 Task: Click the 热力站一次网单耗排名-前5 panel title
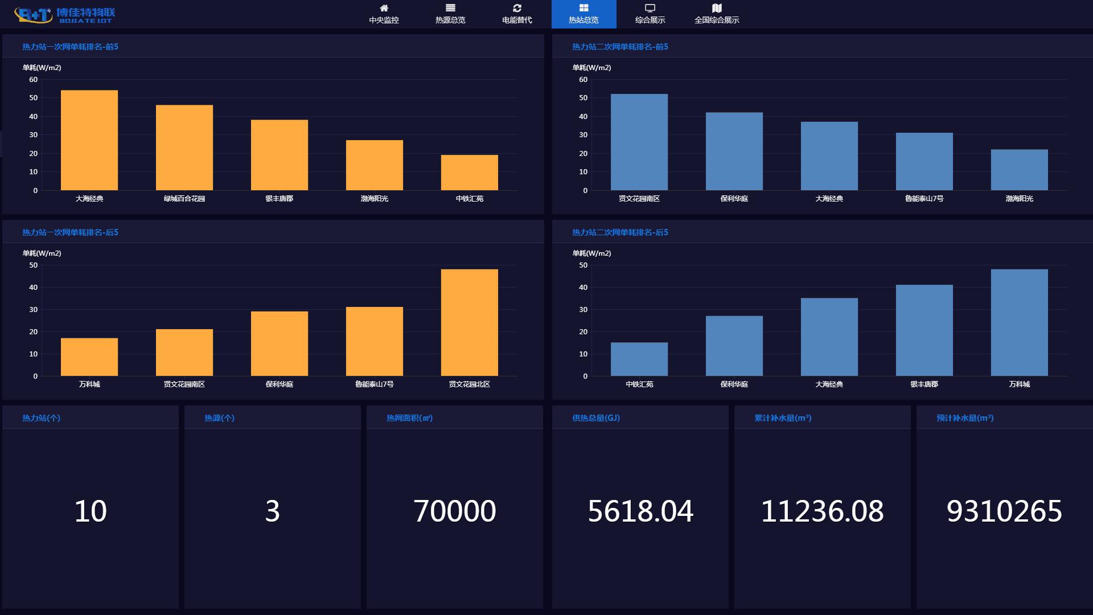point(70,47)
